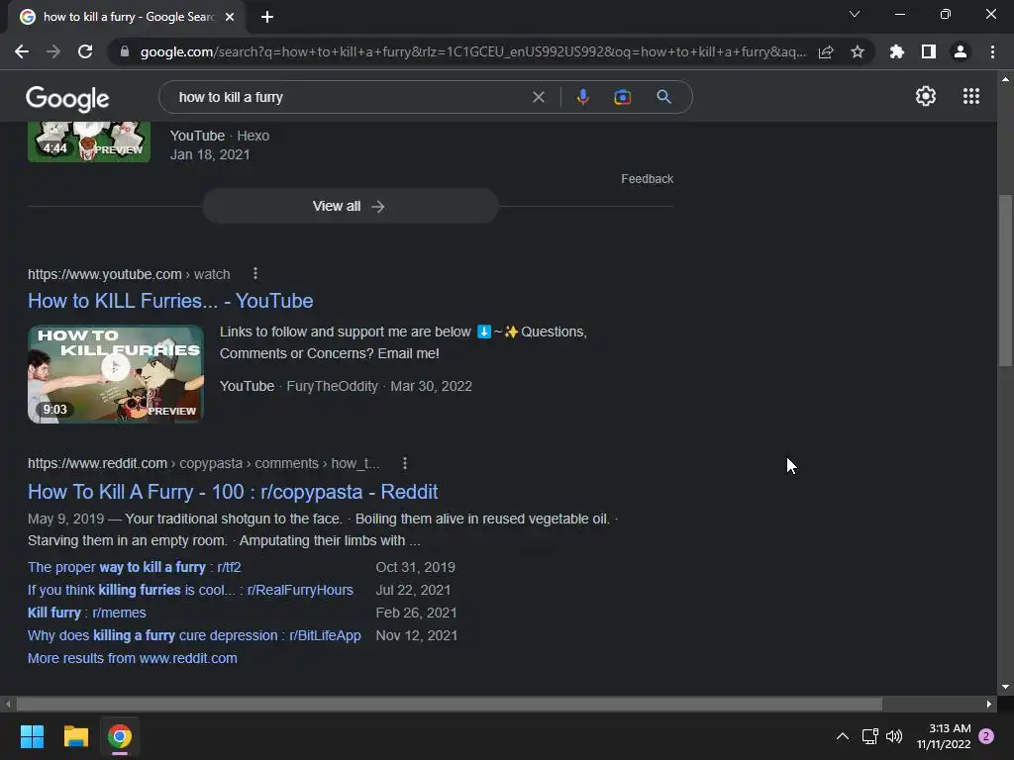Viewport: 1014px width, 760px height.
Task: Open the network tray icon
Action: coord(869,736)
